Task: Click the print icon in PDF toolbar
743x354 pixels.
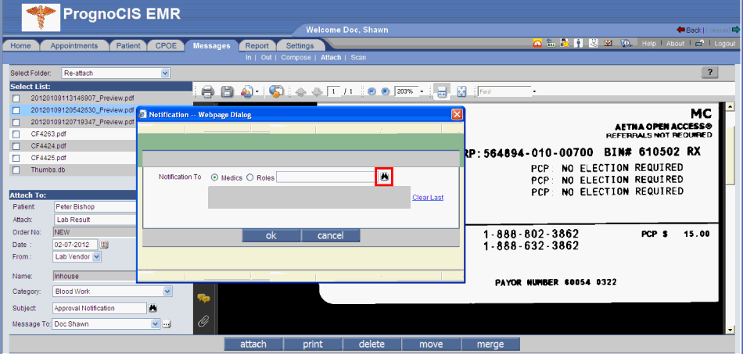Action: [x=209, y=91]
